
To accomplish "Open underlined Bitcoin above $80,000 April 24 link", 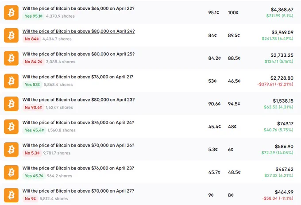I will (78, 31).
